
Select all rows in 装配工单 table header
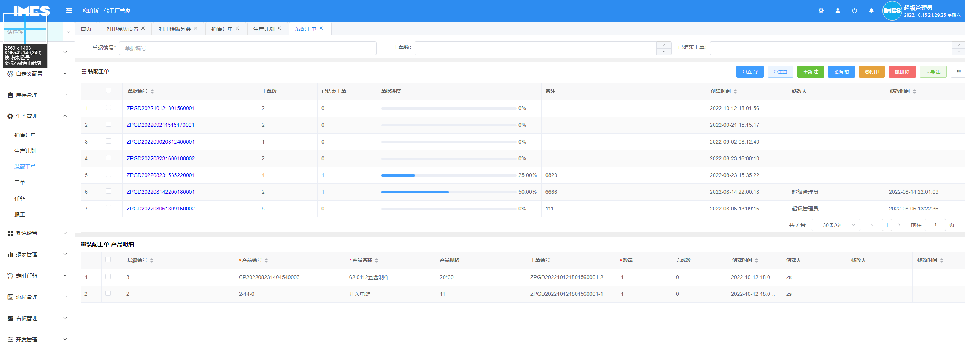click(108, 90)
